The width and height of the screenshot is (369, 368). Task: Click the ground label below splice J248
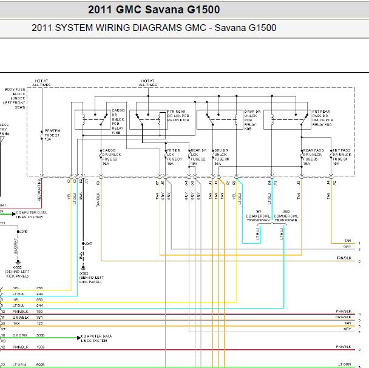coord(18,272)
